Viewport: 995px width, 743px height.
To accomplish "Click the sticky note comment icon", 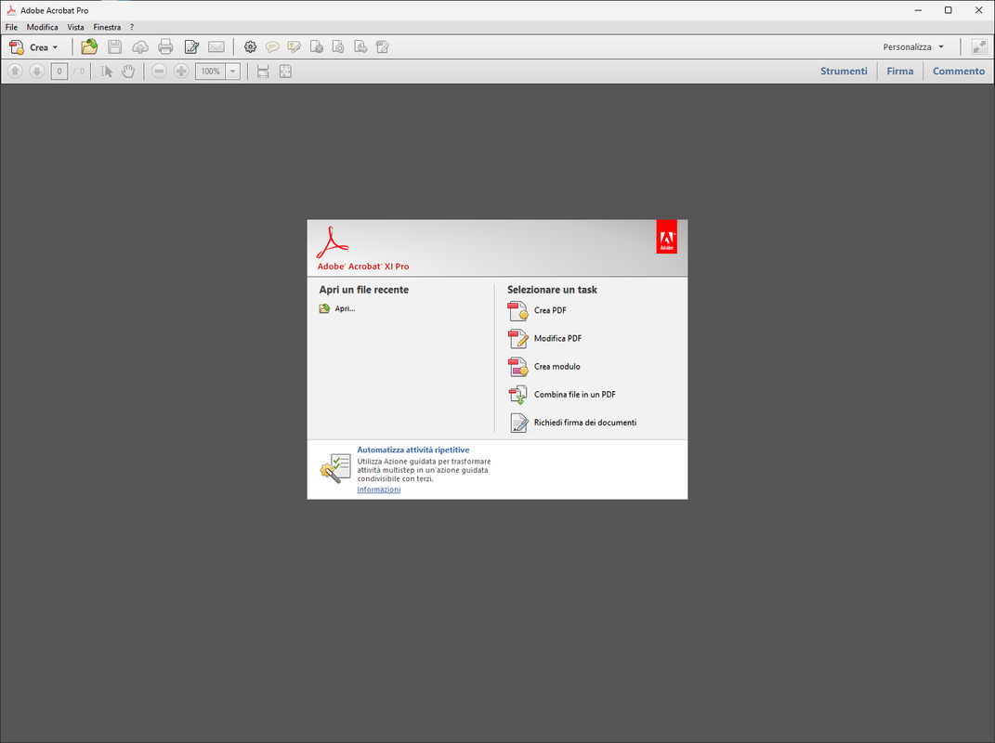I will (272, 47).
